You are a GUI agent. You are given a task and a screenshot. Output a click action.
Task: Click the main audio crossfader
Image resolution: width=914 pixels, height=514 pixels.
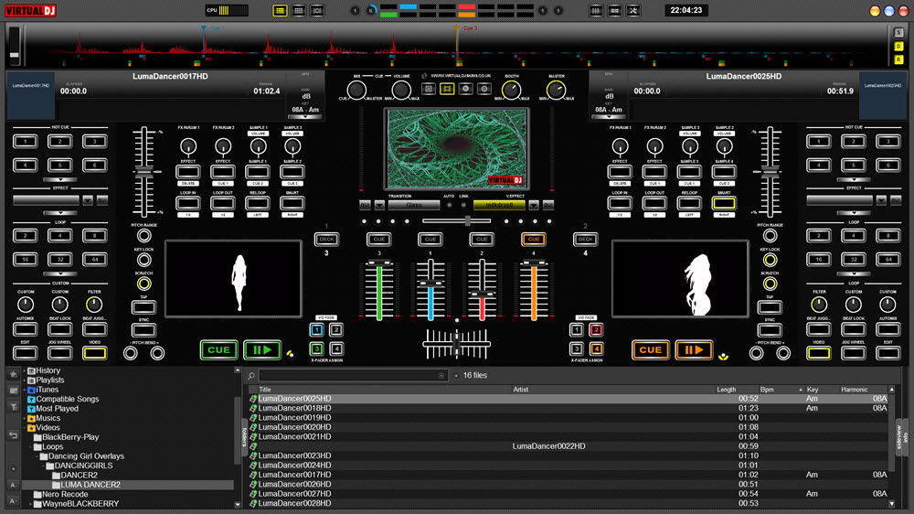pyautogui.click(x=456, y=344)
